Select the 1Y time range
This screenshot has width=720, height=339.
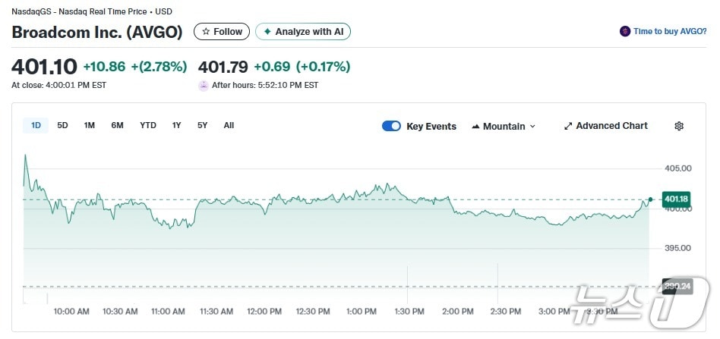(x=177, y=125)
